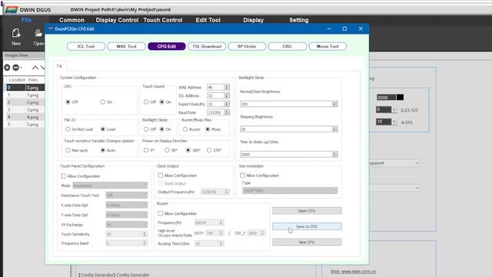This screenshot has height=277, width=492.
Task: Expand the XY Exchange dropdown
Action: [x=126, y=225]
